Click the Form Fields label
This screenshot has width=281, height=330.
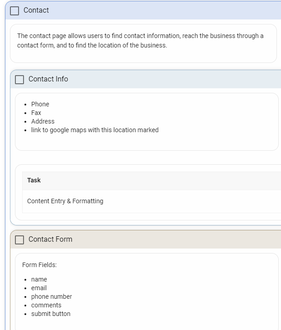click(39, 265)
